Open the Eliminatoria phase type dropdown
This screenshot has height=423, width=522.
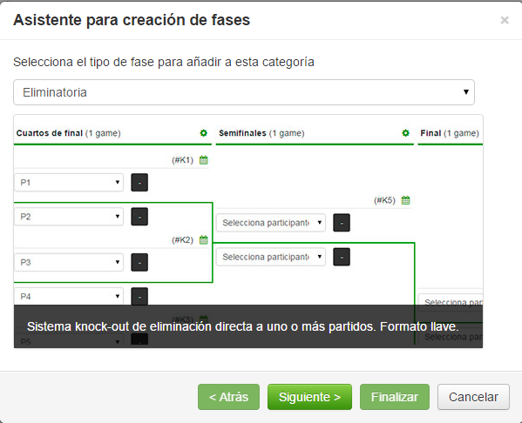coord(244,92)
